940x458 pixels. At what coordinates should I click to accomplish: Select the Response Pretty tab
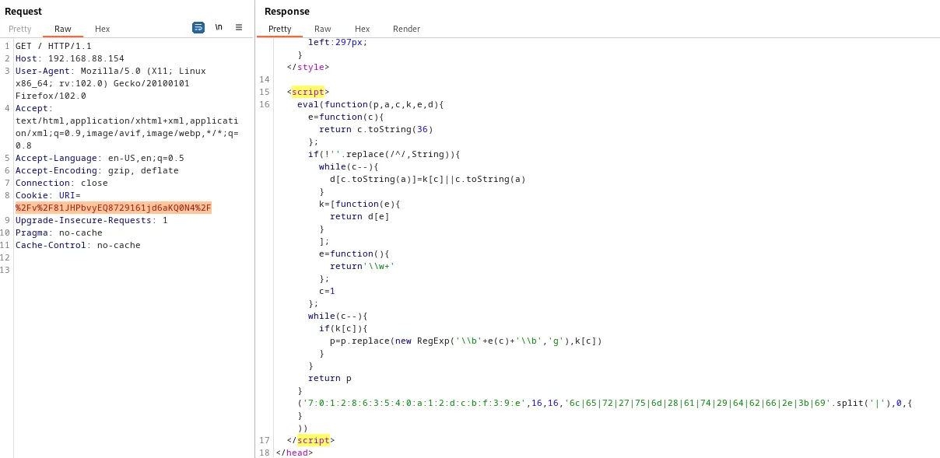click(x=279, y=29)
